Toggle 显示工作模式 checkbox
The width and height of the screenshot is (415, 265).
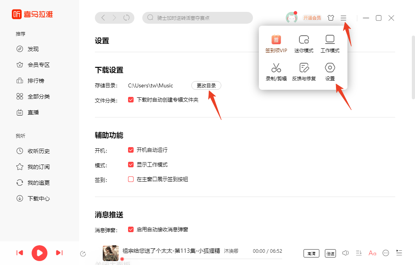(x=131, y=165)
